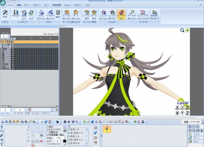This screenshot has height=147, width=204.
Task: Click アクセサリ読み込み accessory import icon
Action: pyautogui.click(x=51, y=15)
